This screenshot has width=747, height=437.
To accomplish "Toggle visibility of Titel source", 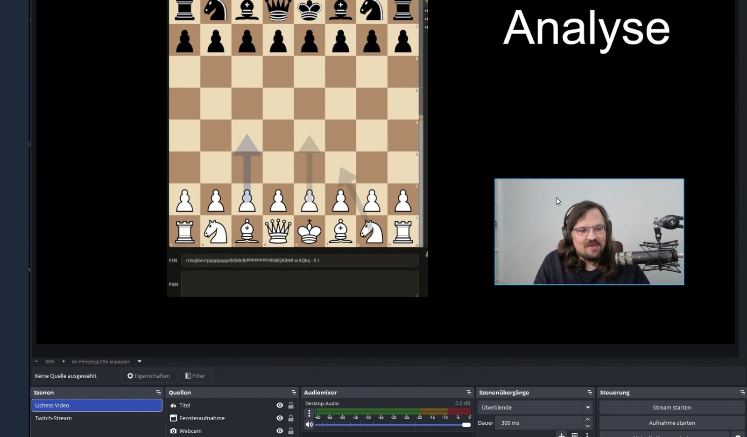I will click(280, 405).
